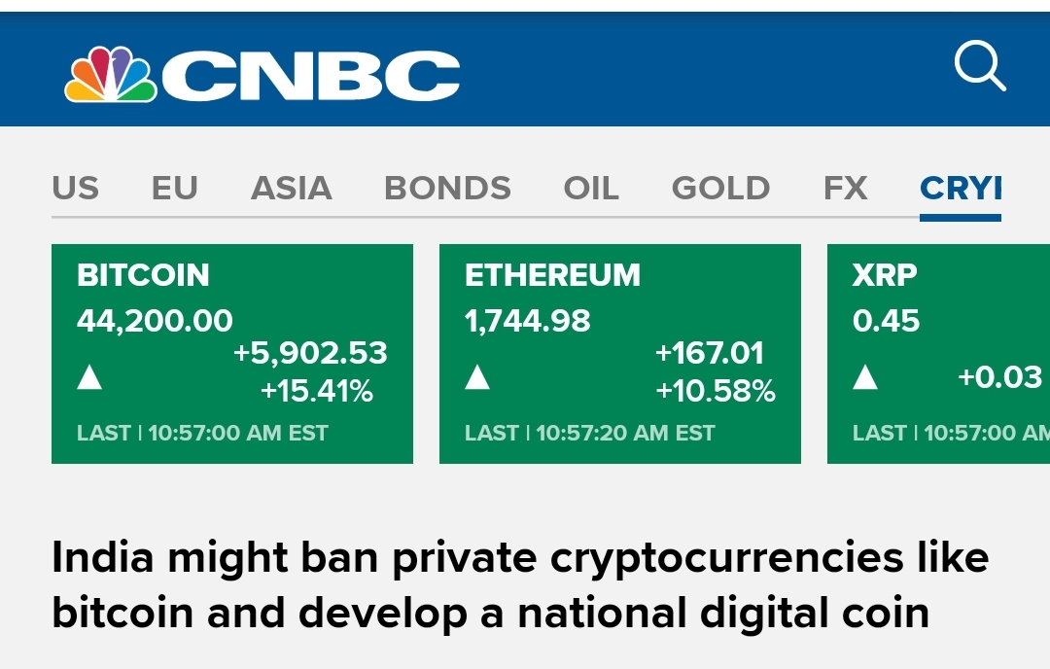Open the GOLD tab
This screenshot has width=1050, height=669.
(x=721, y=188)
